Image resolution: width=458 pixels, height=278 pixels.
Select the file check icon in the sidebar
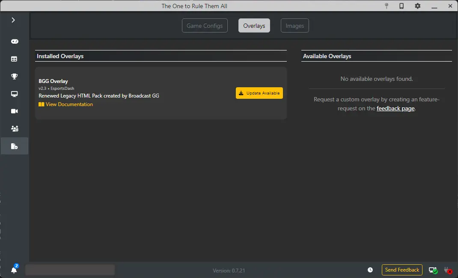point(15,146)
